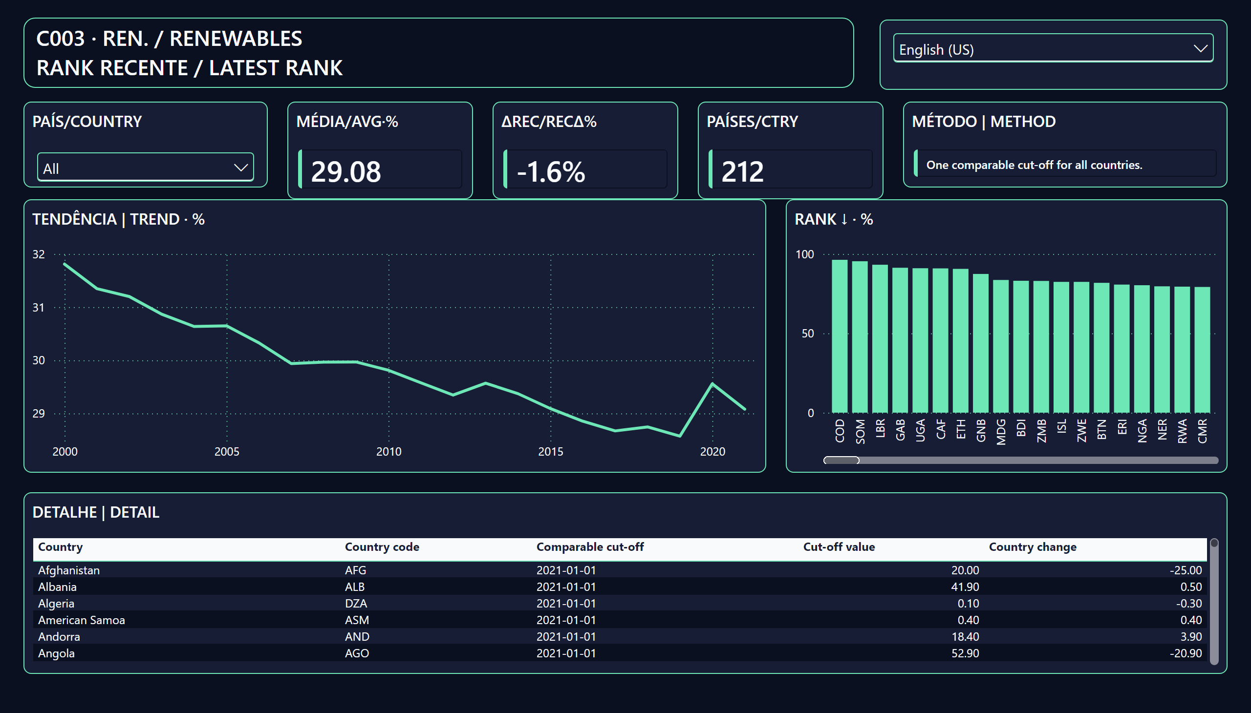Select the COD bar in rank chart
Screen dimensions: 1251x713
[x=840, y=336]
